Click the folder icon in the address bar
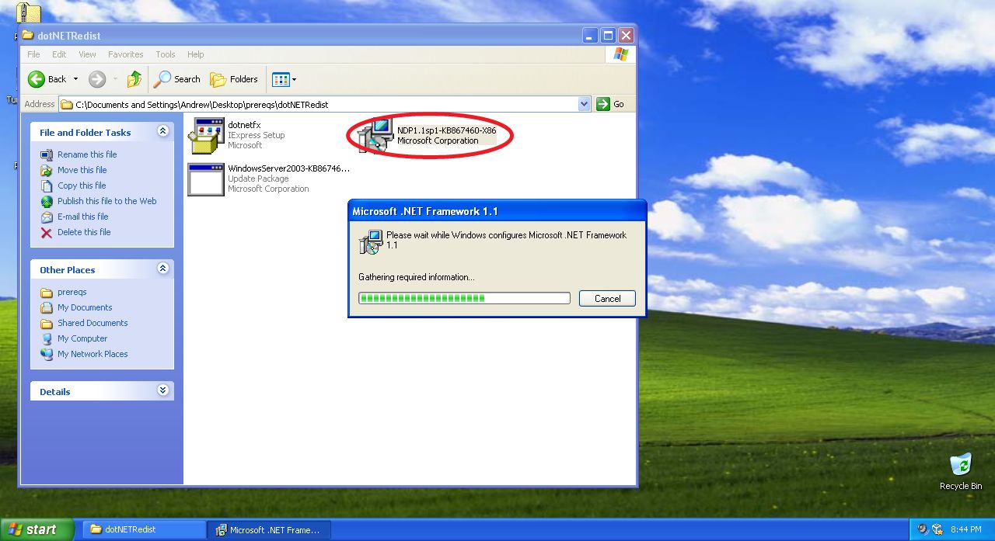995x541 pixels. tap(67, 104)
